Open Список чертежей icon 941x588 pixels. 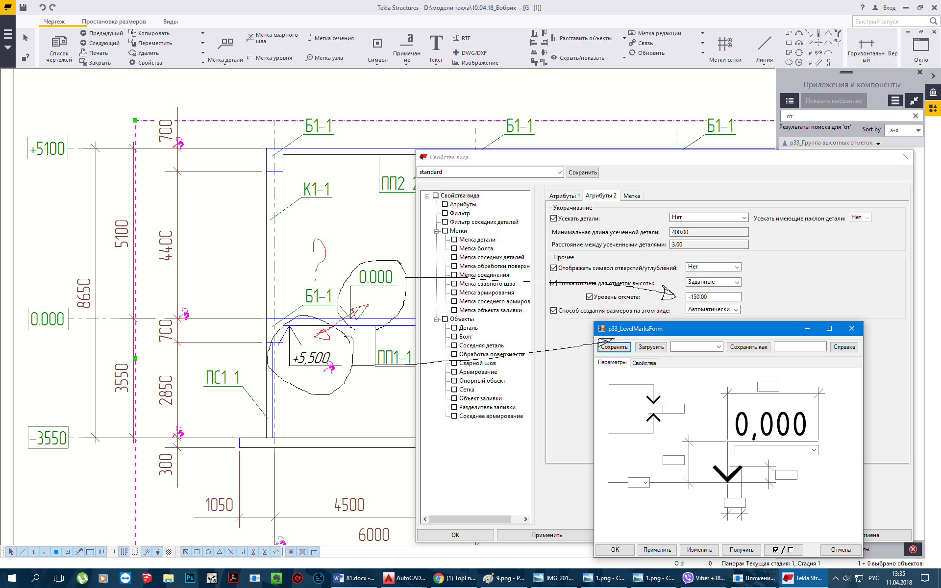tap(59, 42)
